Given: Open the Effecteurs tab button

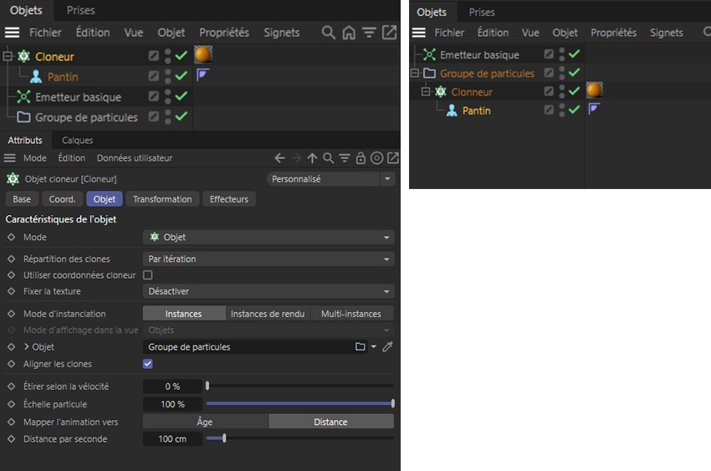Looking at the screenshot, I should [x=229, y=199].
